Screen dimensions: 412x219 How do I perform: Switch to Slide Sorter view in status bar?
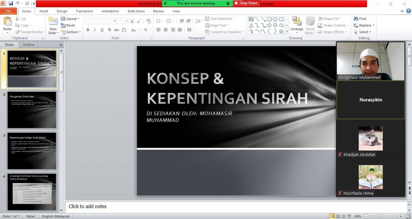pyautogui.click(x=338, y=216)
